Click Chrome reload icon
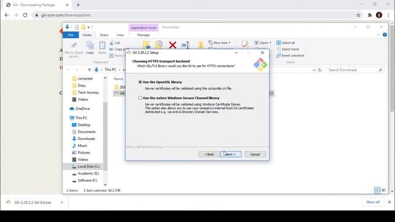This screenshot has width=395, height=222. coord(25,15)
